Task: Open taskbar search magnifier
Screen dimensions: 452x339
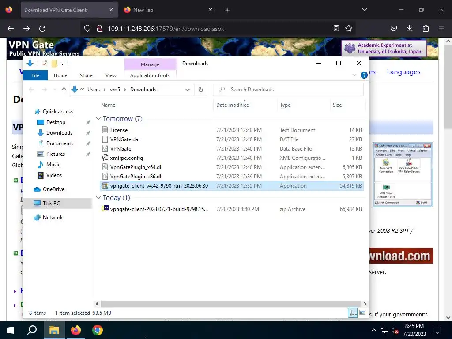Action: pyautogui.click(x=32, y=330)
